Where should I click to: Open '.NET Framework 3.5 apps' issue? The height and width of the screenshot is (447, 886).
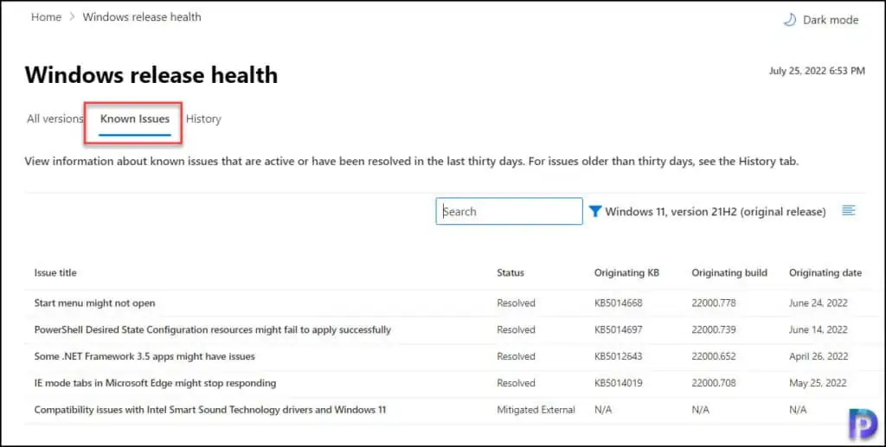[144, 357]
